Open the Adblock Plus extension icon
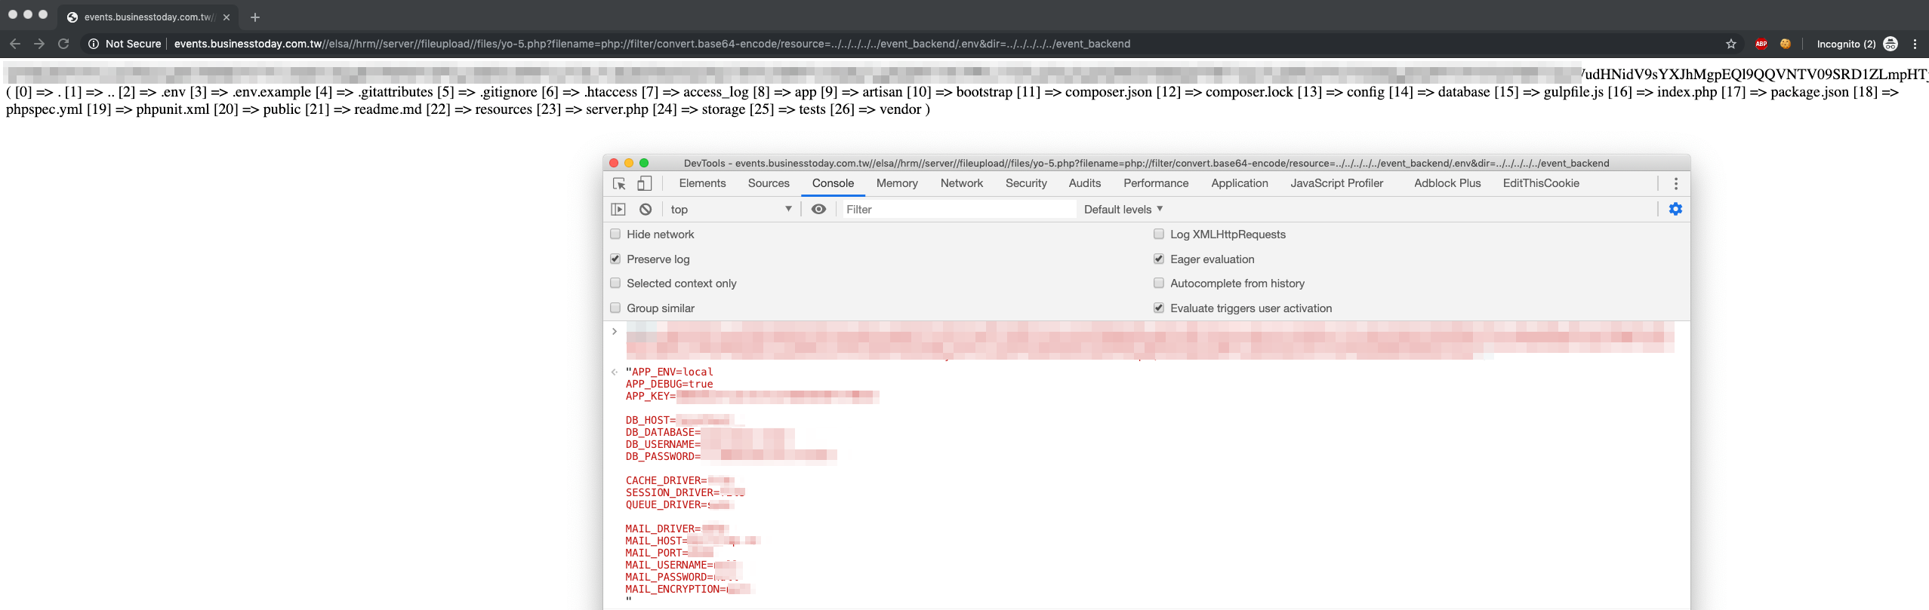 1761,44
